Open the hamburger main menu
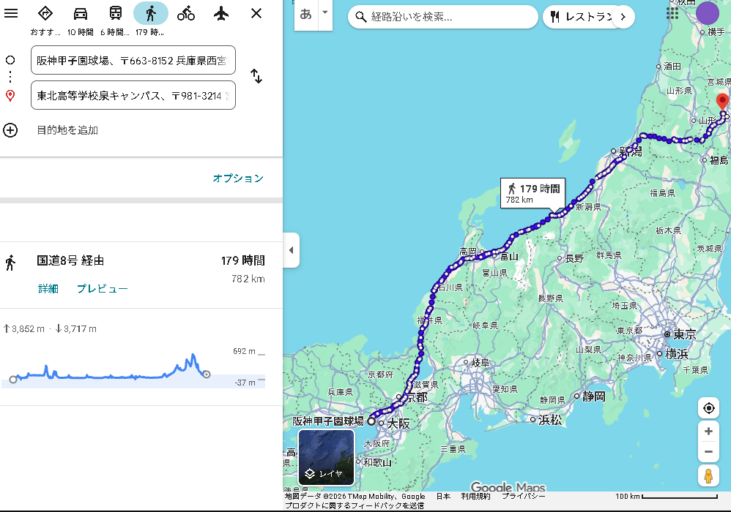The width and height of the screenshot is (731, 512). (11, 13)
